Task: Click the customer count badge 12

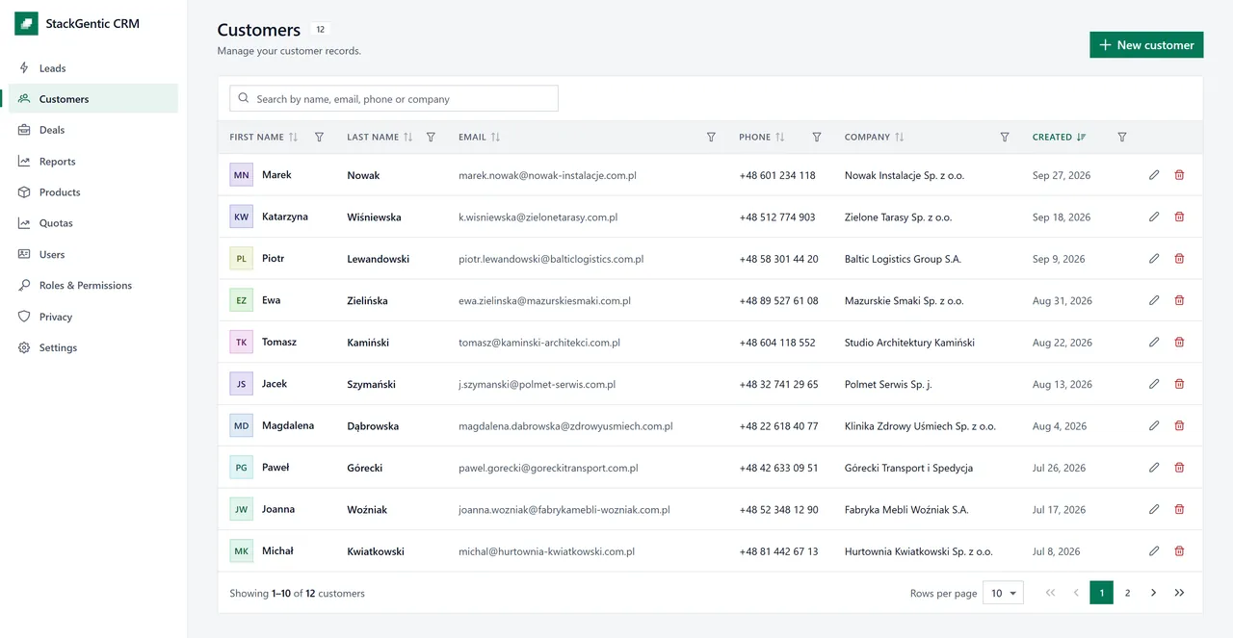Action: pos(321,30)
